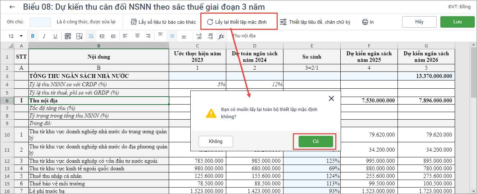The image size is (477, 194).
Task: Align cell content to the top
Action: pyautogui.click(x=160, y=36)
